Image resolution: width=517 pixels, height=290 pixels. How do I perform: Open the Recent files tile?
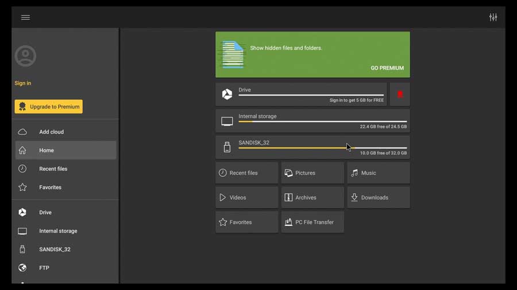[246, 173]
